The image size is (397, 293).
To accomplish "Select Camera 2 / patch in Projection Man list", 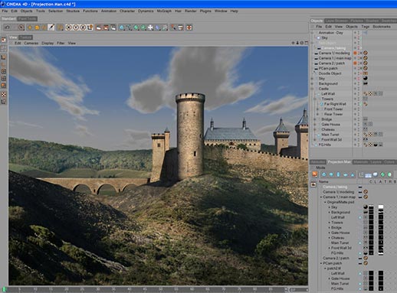I will pos(336,258).
